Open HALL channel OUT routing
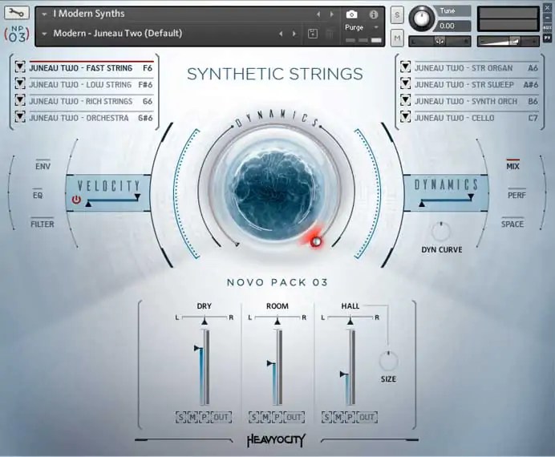This screenshot has width=555, height=457. coord(367,418)
